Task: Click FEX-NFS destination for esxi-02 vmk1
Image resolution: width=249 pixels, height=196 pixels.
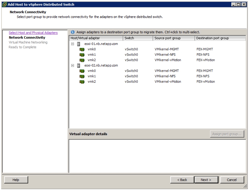Action: pyautogui.click(x=203, y=76)
